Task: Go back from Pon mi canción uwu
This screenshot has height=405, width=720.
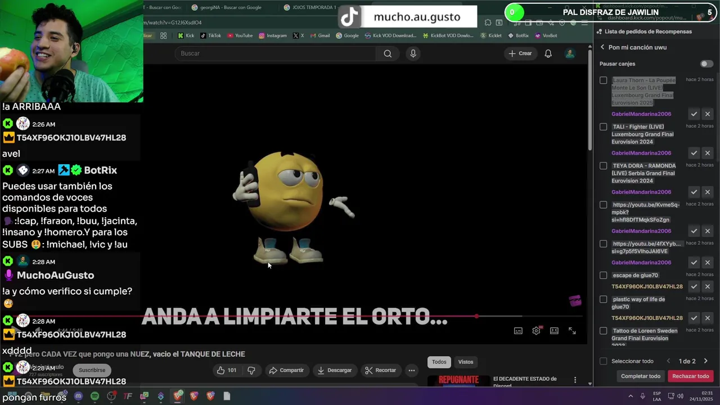Action: pos(602,47)
